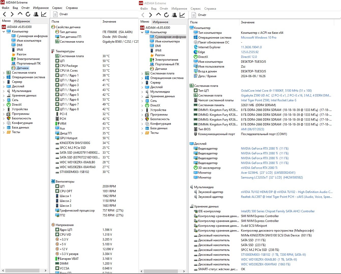Select Программы item in right window tree
The width and height of the screenshot is (341, 274).
(x=156, y=115)
